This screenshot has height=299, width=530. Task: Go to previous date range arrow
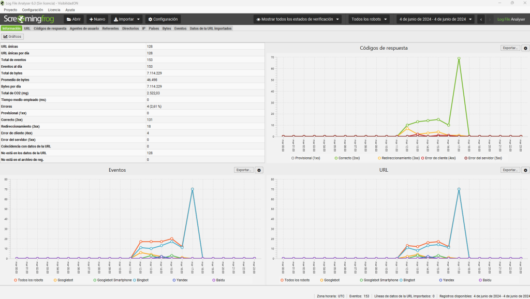(481, 19)
